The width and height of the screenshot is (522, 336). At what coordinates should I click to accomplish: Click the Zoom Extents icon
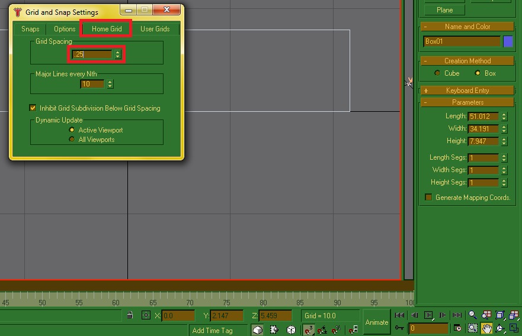(x=499, y=315)
